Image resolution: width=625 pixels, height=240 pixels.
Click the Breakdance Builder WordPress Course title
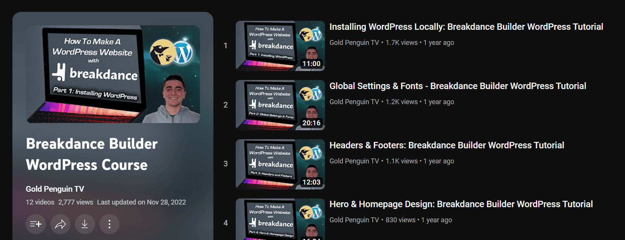pos(92,154)
